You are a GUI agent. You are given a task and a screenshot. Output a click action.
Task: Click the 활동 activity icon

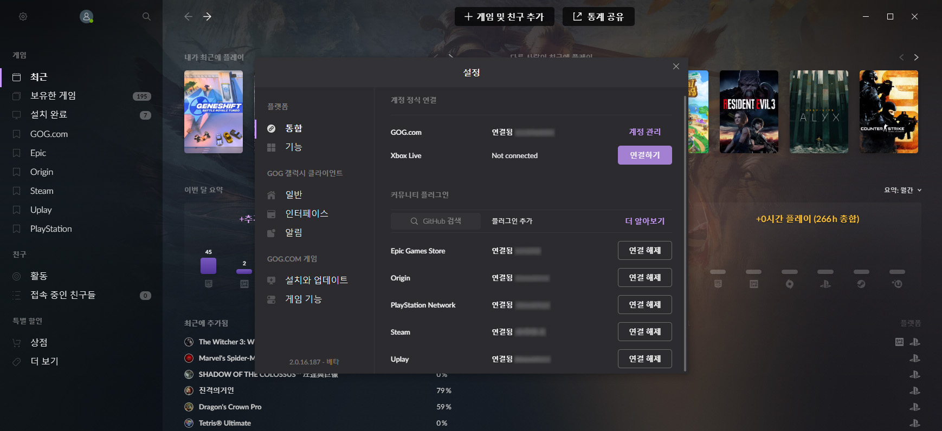(x=17, y=276)
